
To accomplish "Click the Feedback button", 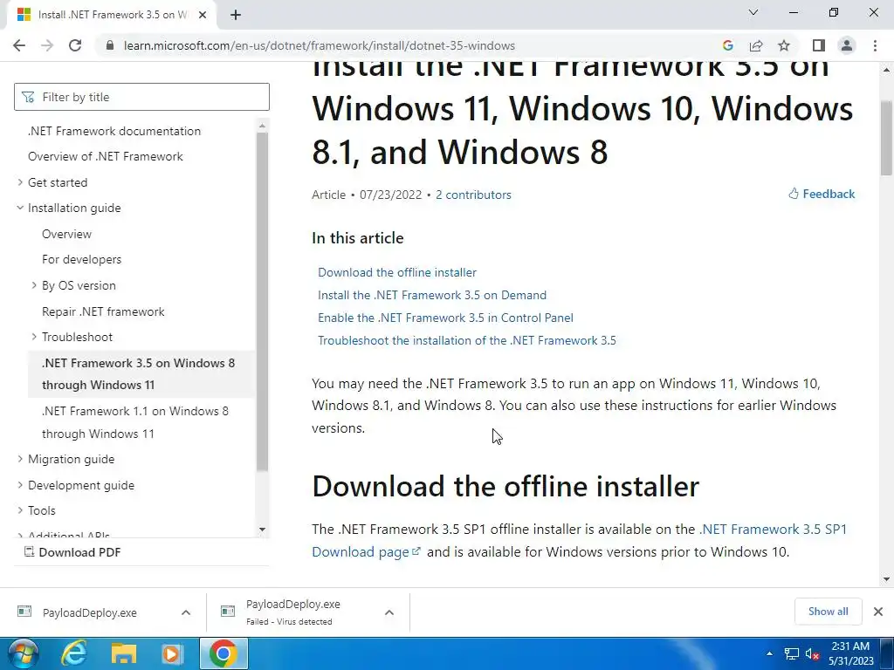I will [822, 194].
